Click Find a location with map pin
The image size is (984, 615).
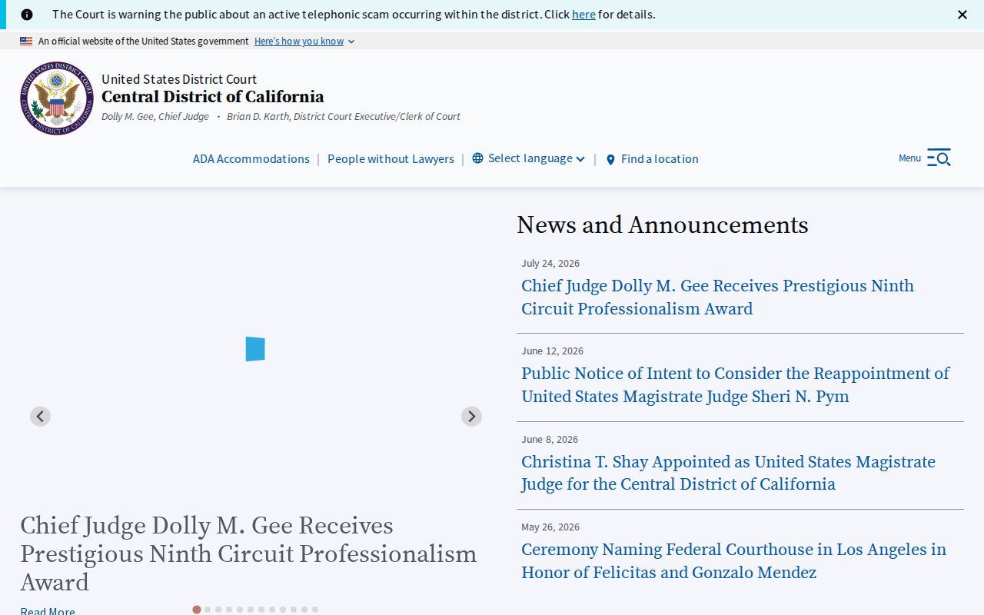coord(652,159)
